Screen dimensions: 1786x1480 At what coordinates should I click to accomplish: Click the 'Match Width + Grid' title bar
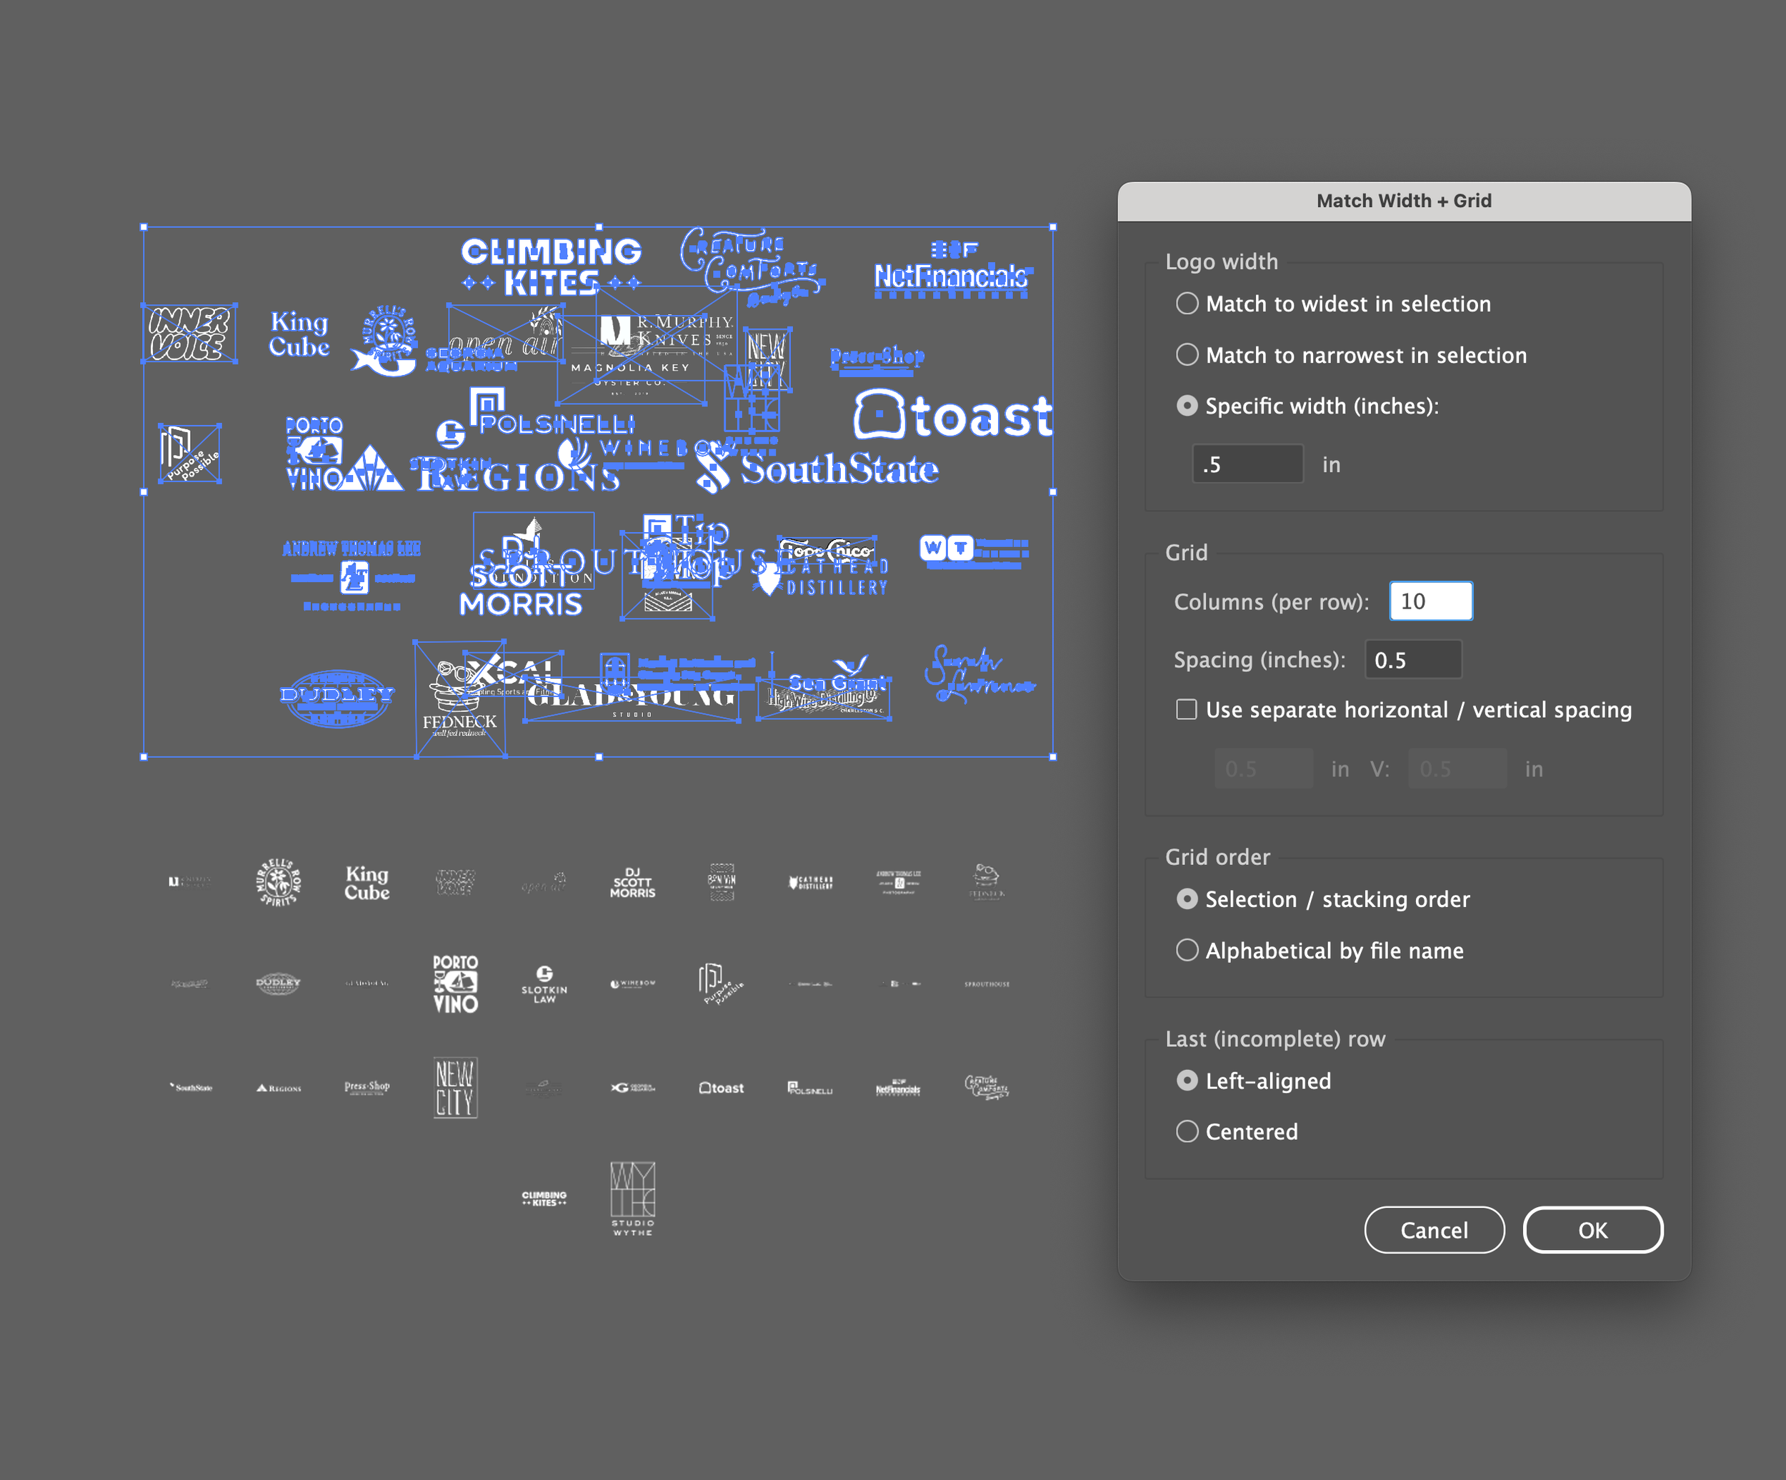coord(1404,201)
